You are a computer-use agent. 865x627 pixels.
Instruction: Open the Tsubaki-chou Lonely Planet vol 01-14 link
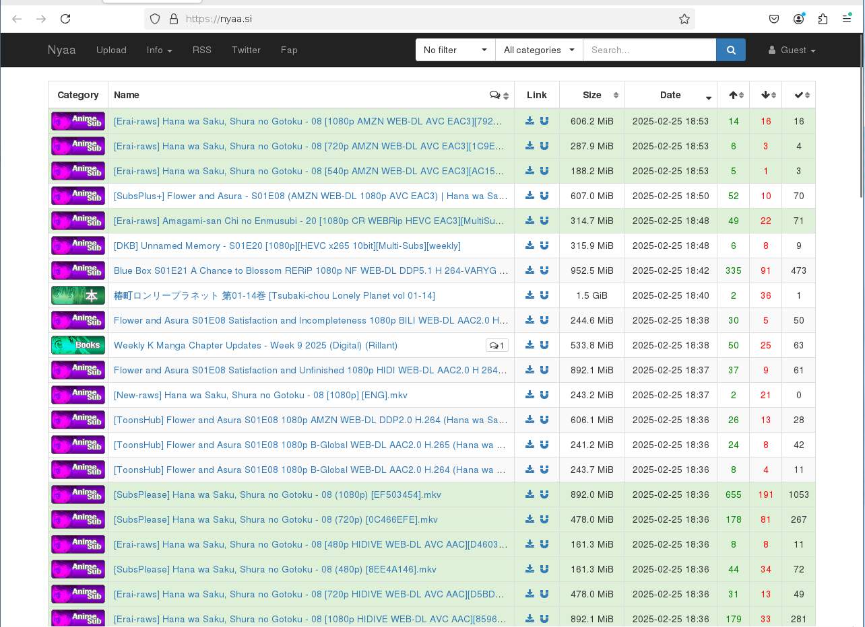click(x=274, y=295)
